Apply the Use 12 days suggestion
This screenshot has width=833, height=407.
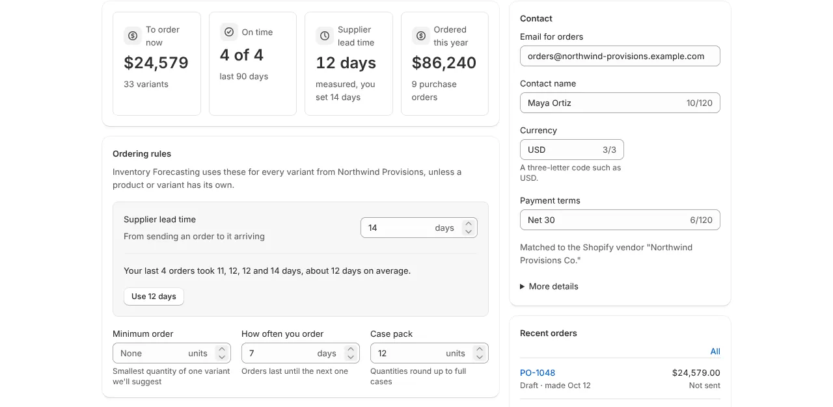154,296
